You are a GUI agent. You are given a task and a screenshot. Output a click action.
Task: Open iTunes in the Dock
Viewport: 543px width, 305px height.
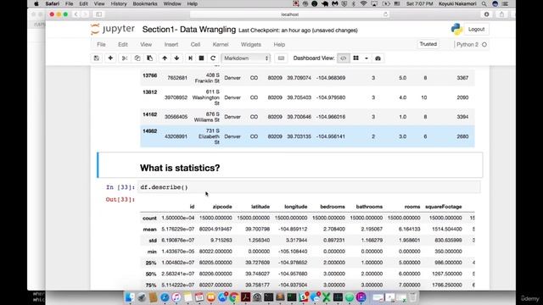tap(176, 297)
